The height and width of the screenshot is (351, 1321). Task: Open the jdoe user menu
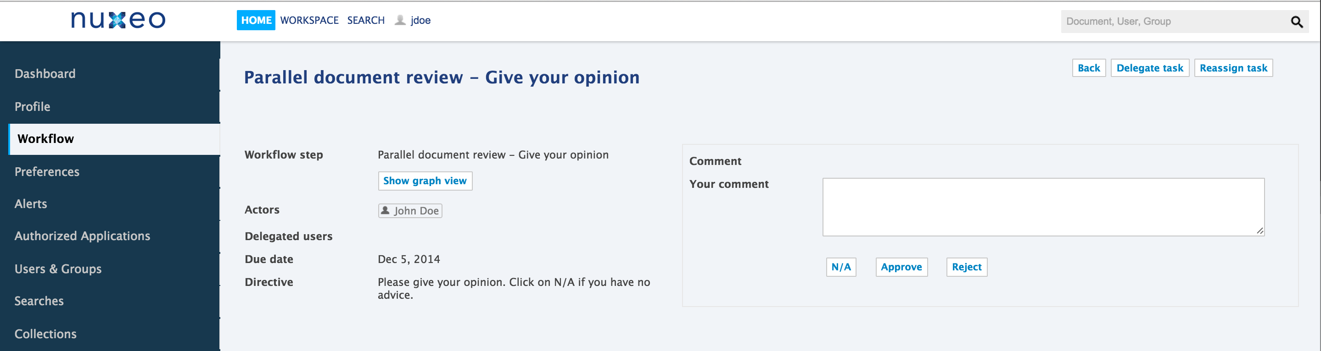click(x=420, y=20)
